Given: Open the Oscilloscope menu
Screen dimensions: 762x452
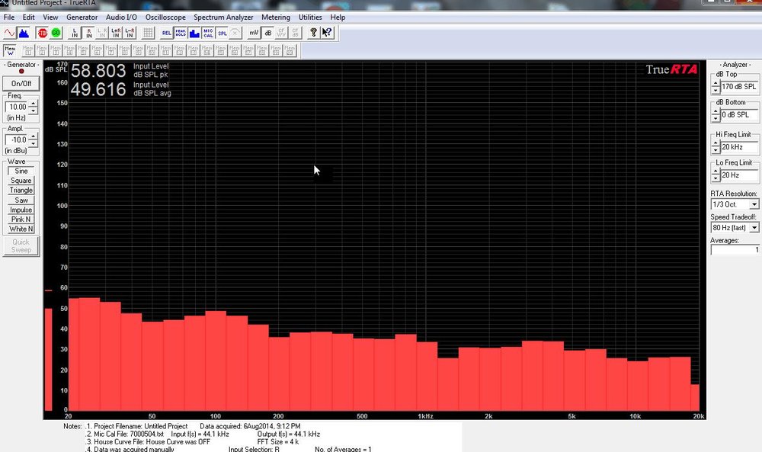Looking at the screenshot, I should 165,17.
